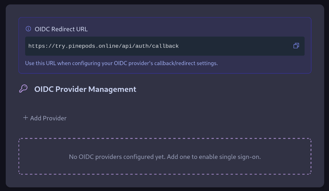Select the key icon next to OIDC Provider Management
Image resolution: width=329 pixels, height=191 pixels.
(23, 89)
